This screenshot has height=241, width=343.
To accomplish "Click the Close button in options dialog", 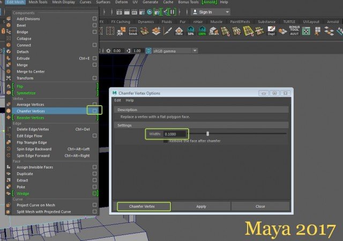I will coord(260,207).
